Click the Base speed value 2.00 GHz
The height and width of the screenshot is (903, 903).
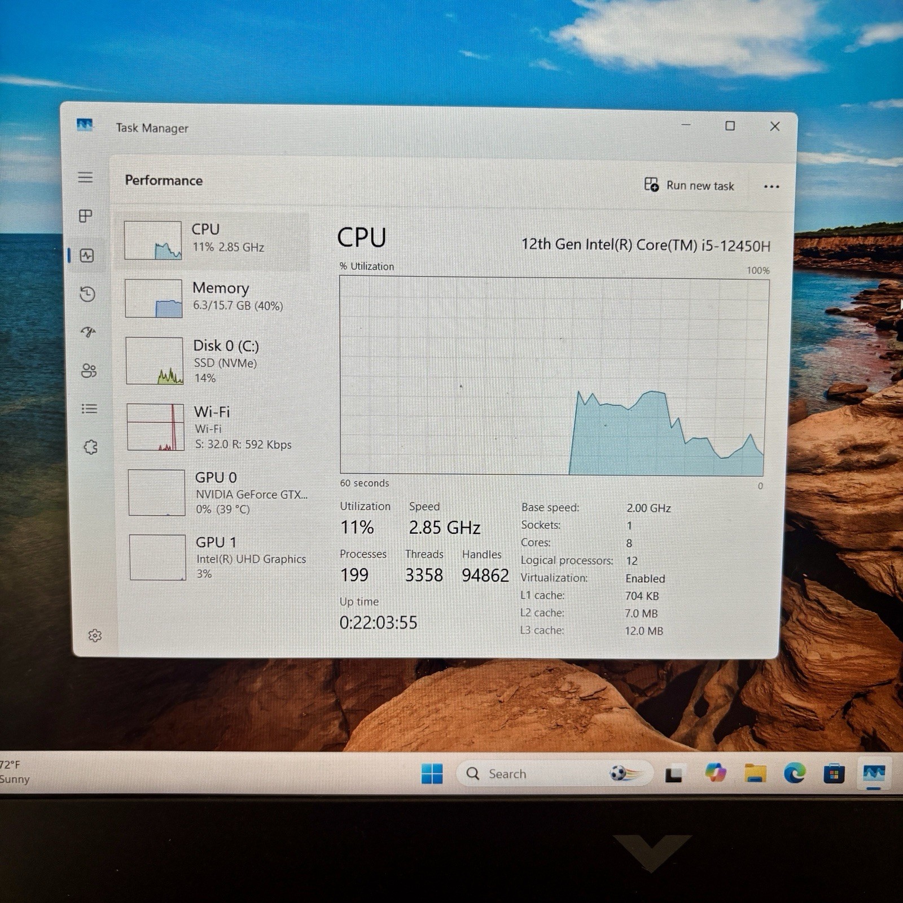point(648,508)
